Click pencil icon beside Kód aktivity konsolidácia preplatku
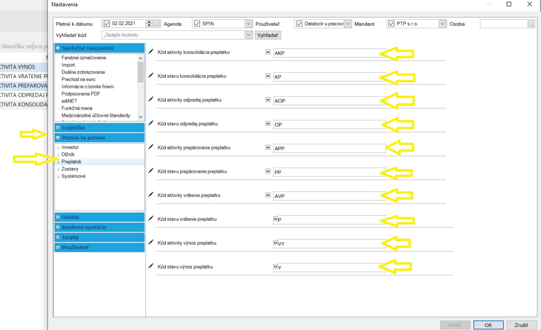This screenshot has width=541, height=330. pos(151,52)
